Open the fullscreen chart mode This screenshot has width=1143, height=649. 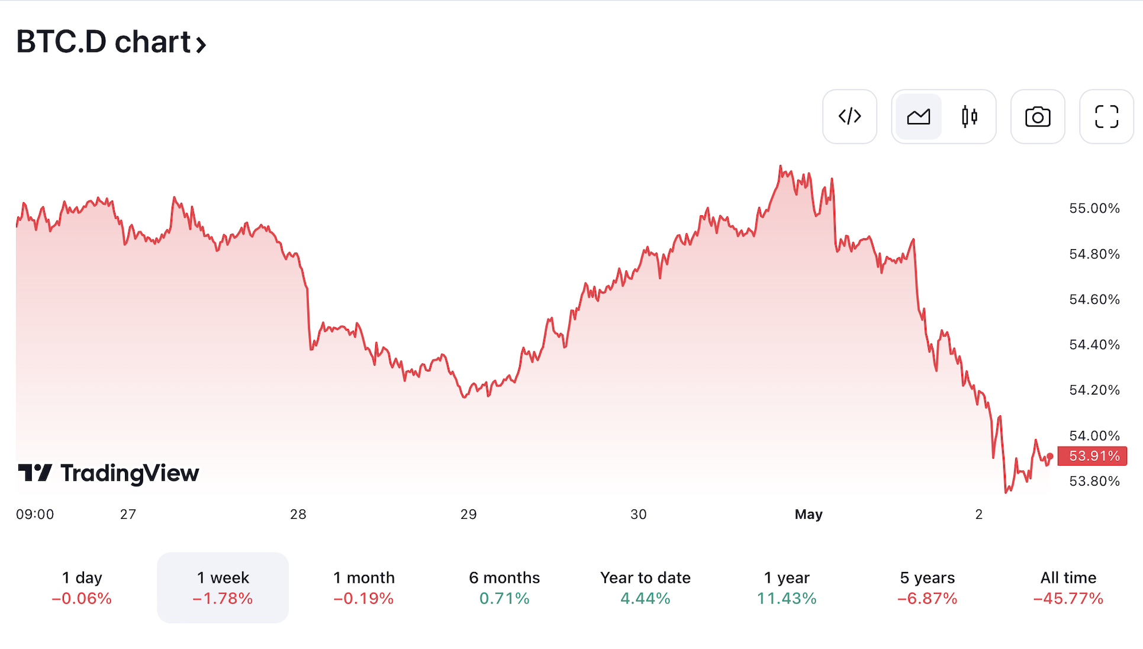click(x=1106, y=117)
